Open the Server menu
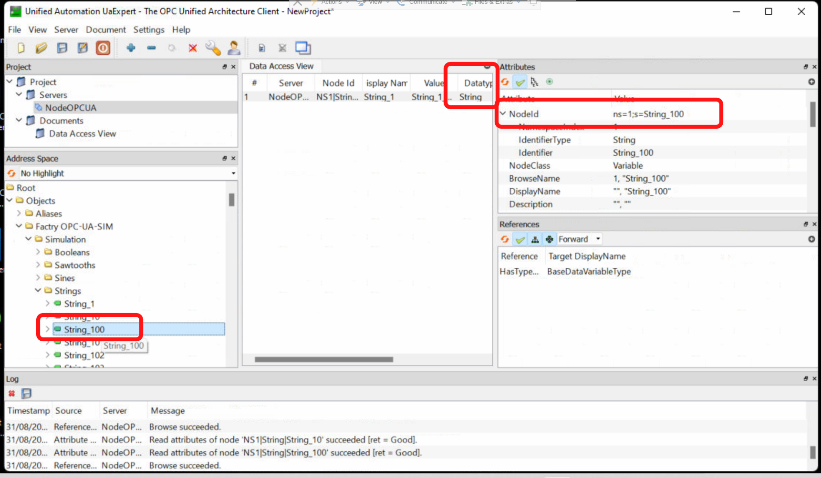 [66, 30]
